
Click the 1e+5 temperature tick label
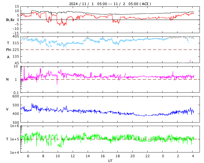tap(14, 139)
